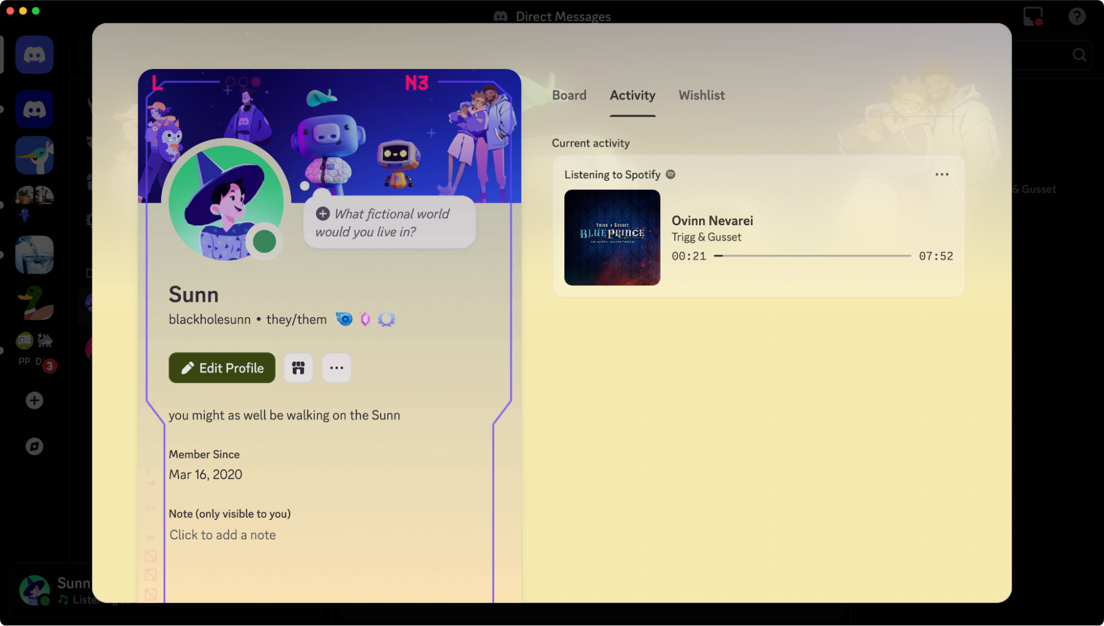Open the Wishlist tab

pyautogui.click(x=701, y=95)
